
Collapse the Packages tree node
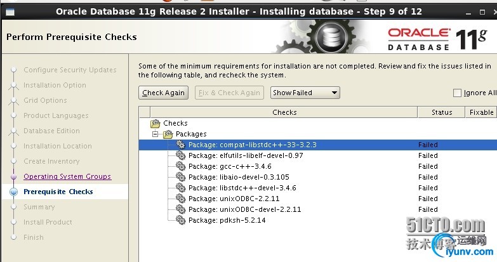155,134
